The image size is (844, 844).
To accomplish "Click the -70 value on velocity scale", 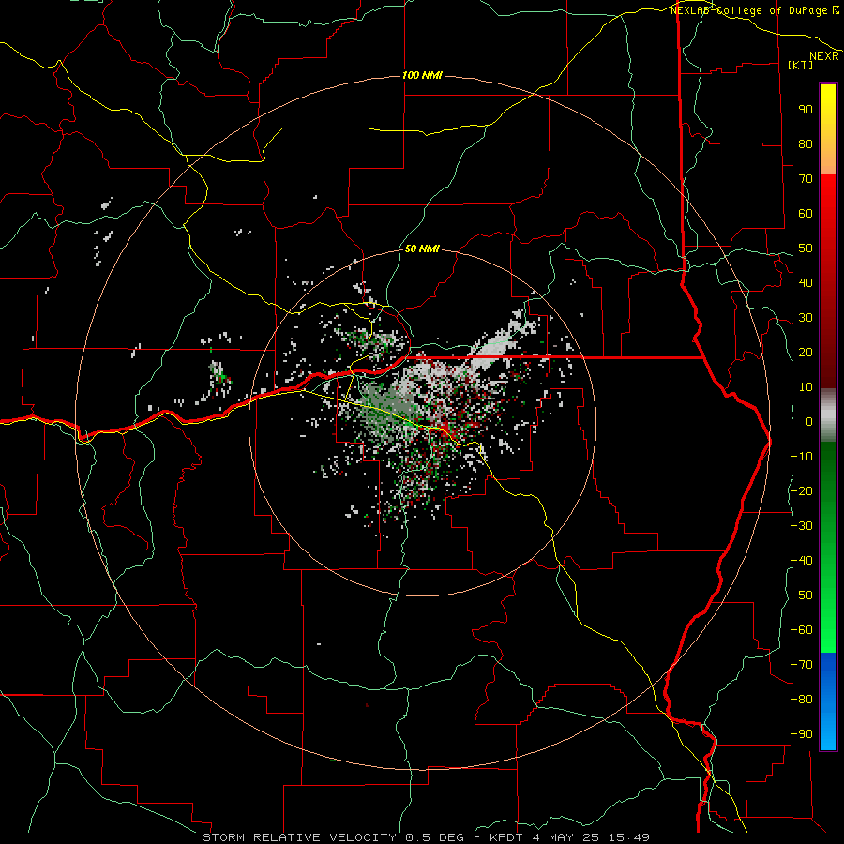I will coord(802,665).
